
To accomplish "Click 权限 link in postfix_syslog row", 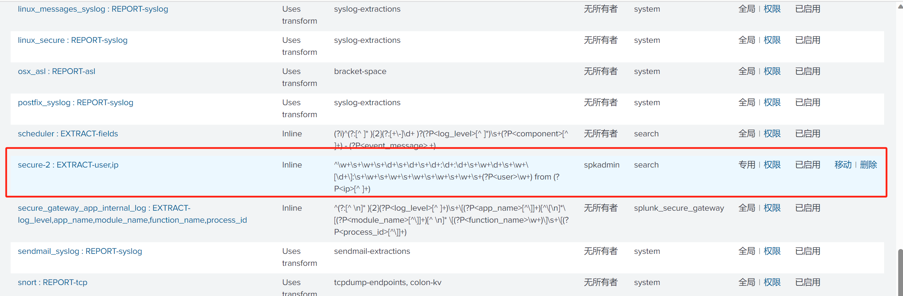I will click(772, 102).
